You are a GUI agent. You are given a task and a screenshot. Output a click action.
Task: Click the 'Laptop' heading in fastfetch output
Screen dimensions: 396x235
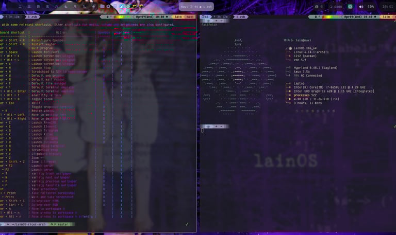point(299,83)
